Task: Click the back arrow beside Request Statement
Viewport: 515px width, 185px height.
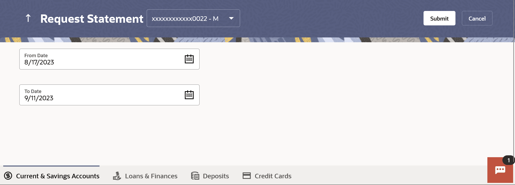Action: coord(28,18)
